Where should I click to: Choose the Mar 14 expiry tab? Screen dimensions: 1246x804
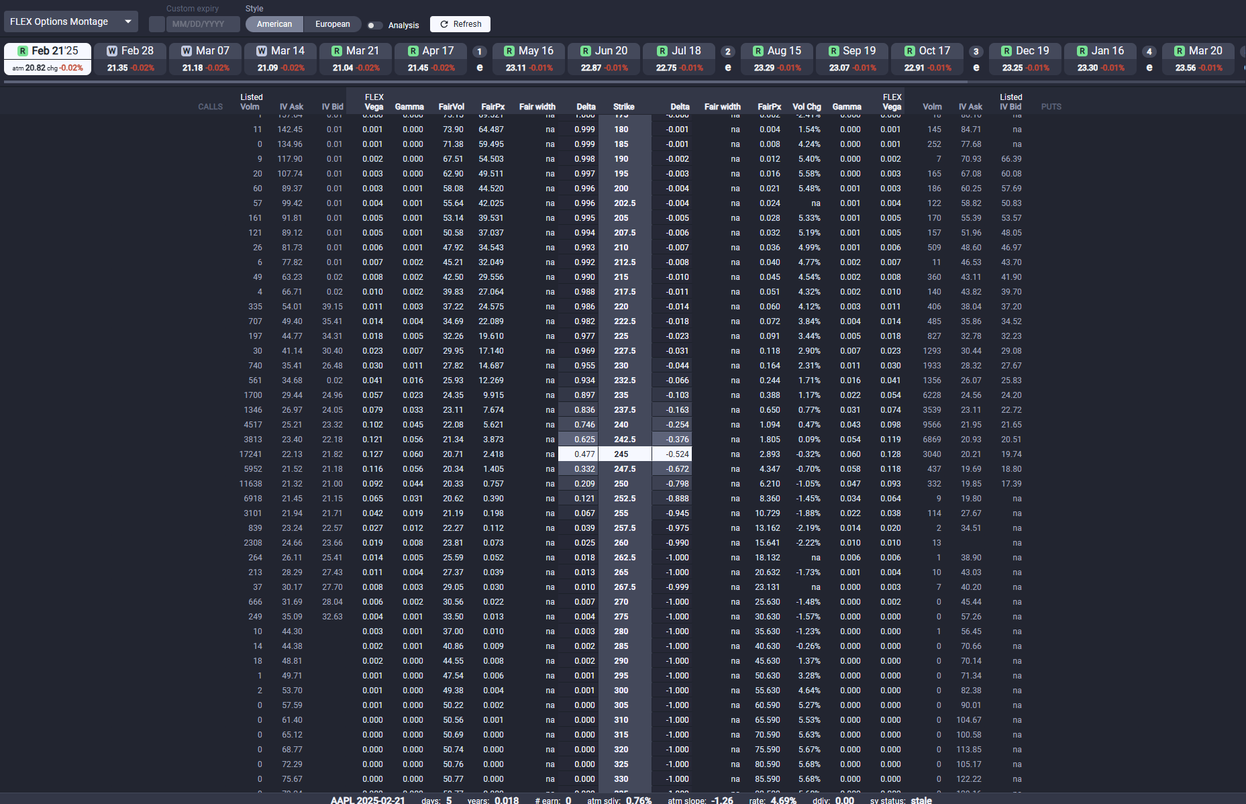pyautogui.click(x=280, y=58)
